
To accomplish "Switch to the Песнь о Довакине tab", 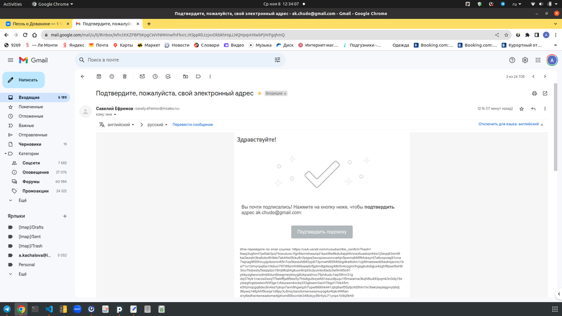I will 35,24.
